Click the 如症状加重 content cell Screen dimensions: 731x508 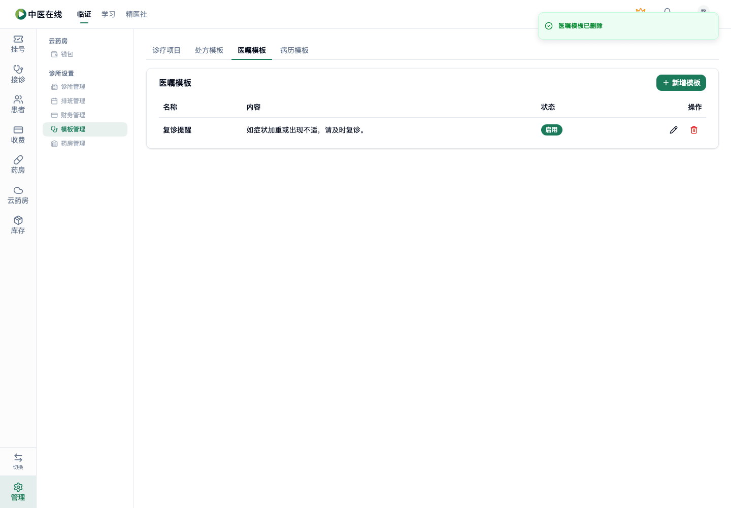[307, 130]
